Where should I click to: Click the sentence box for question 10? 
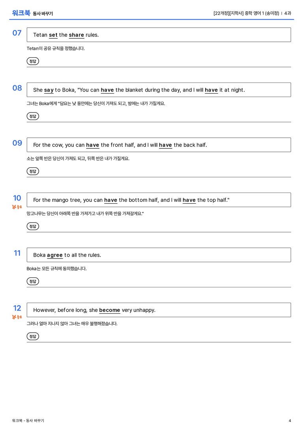pos(159,200)
